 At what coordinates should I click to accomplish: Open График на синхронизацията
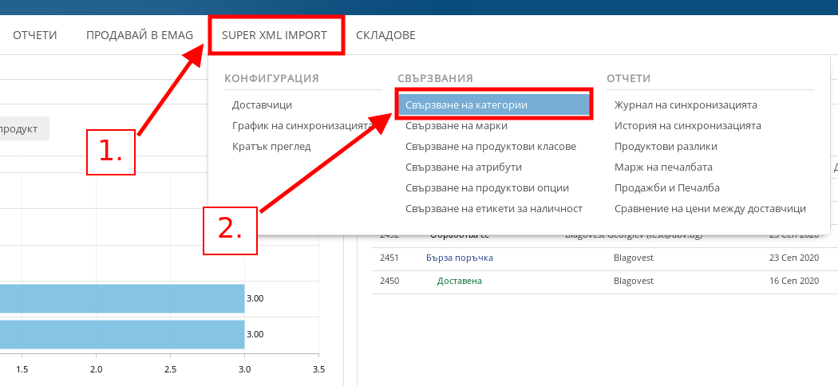coord(302,125)
